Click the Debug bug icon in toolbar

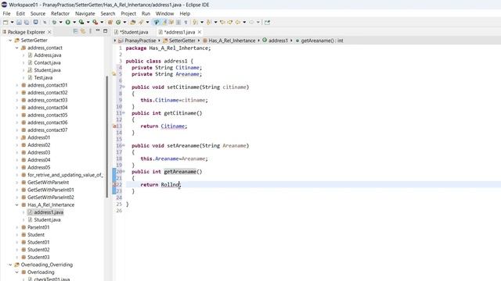pos(54,23)
